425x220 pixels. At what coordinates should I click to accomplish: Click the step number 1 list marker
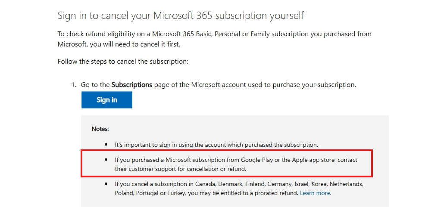click(x=74, y=85)
